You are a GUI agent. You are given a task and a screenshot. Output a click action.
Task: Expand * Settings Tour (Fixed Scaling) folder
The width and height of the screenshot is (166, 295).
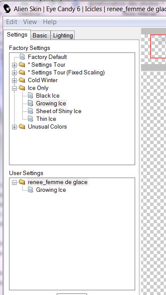click(14, 73)
